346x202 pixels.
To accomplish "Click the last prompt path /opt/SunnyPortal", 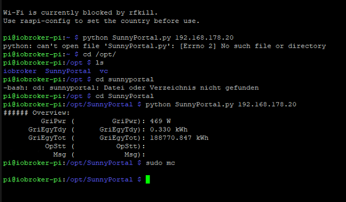I will pyautogui.click(x=99, y=180).
